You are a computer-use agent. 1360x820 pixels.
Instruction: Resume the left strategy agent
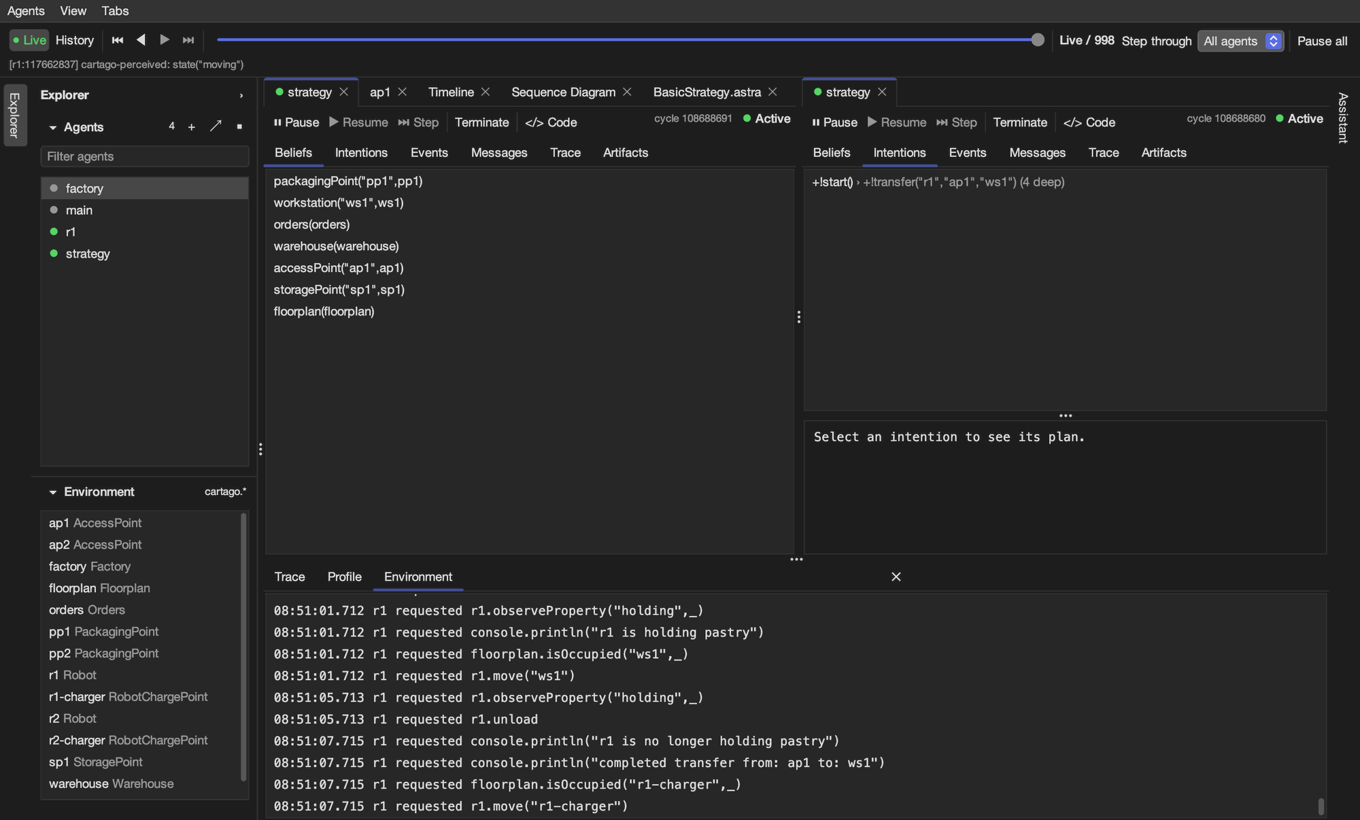click(358, 122)
